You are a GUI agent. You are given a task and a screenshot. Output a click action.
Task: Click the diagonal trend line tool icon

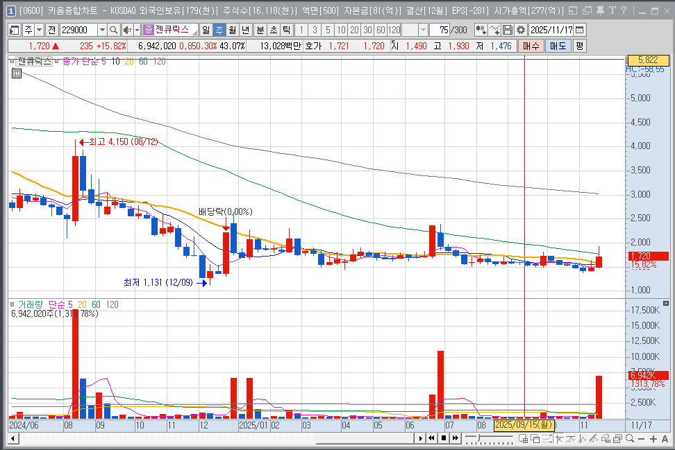coord(594,439)
